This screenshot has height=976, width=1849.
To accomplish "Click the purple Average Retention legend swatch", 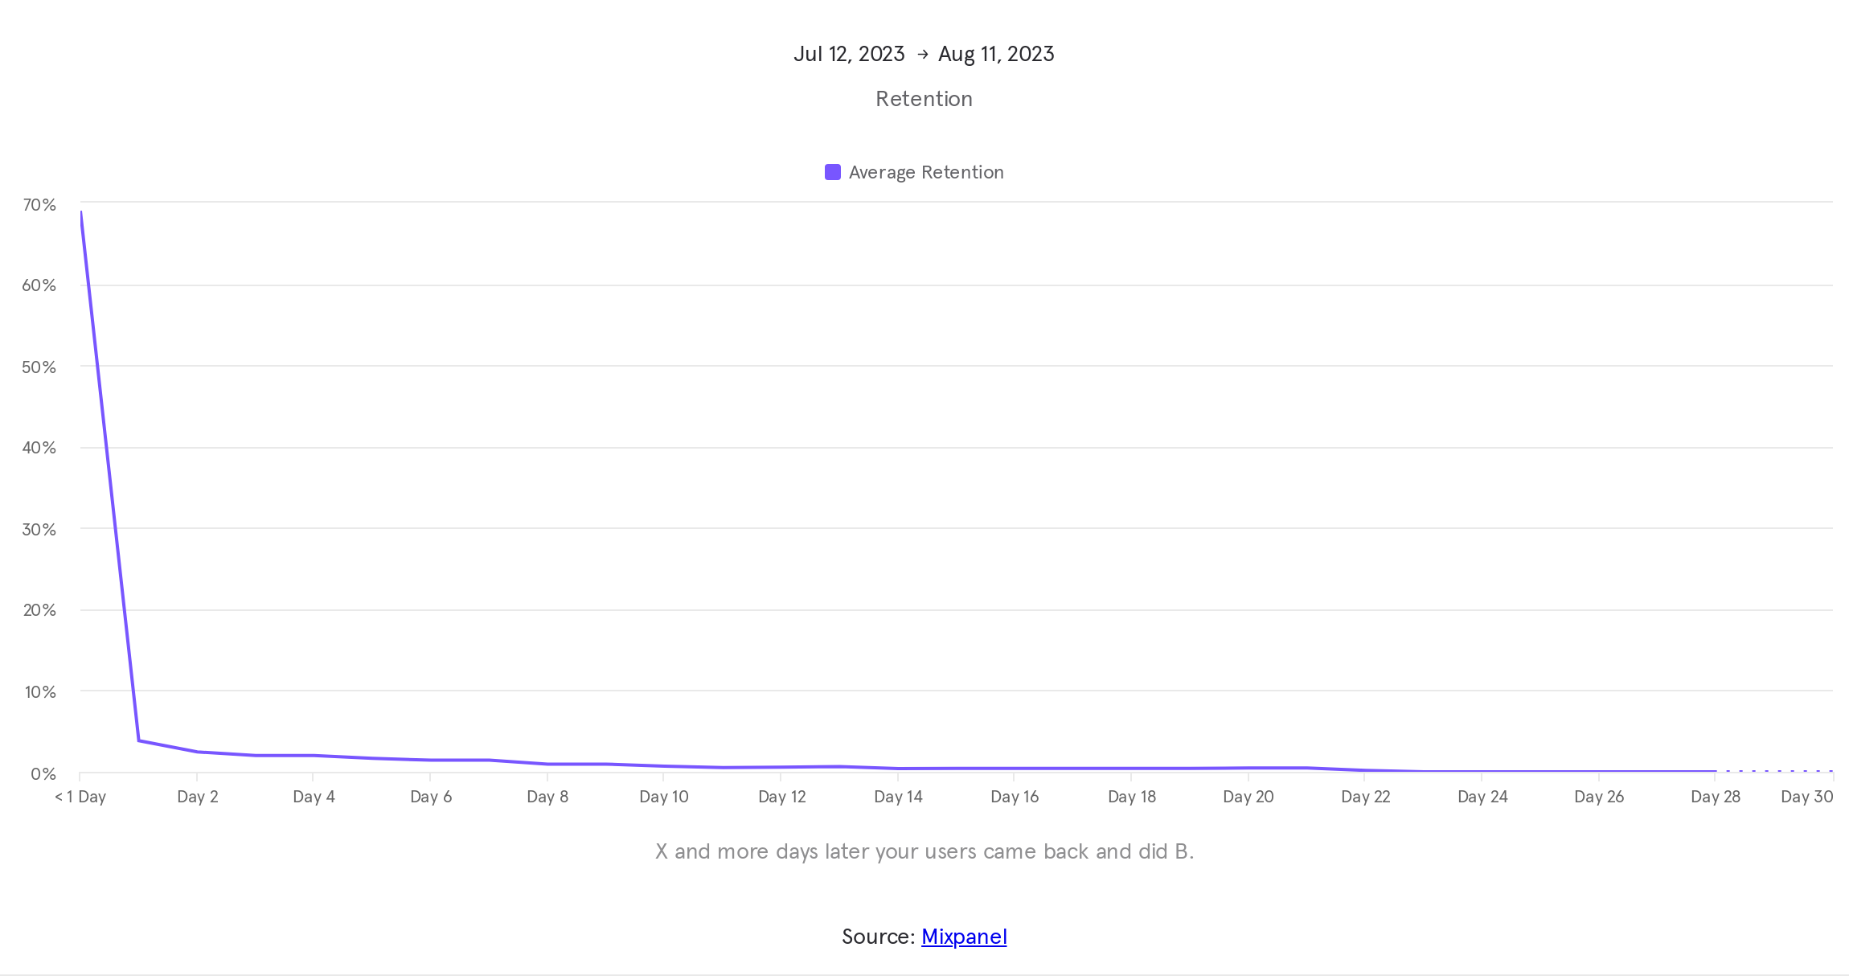I will click(x=833, y=172).
